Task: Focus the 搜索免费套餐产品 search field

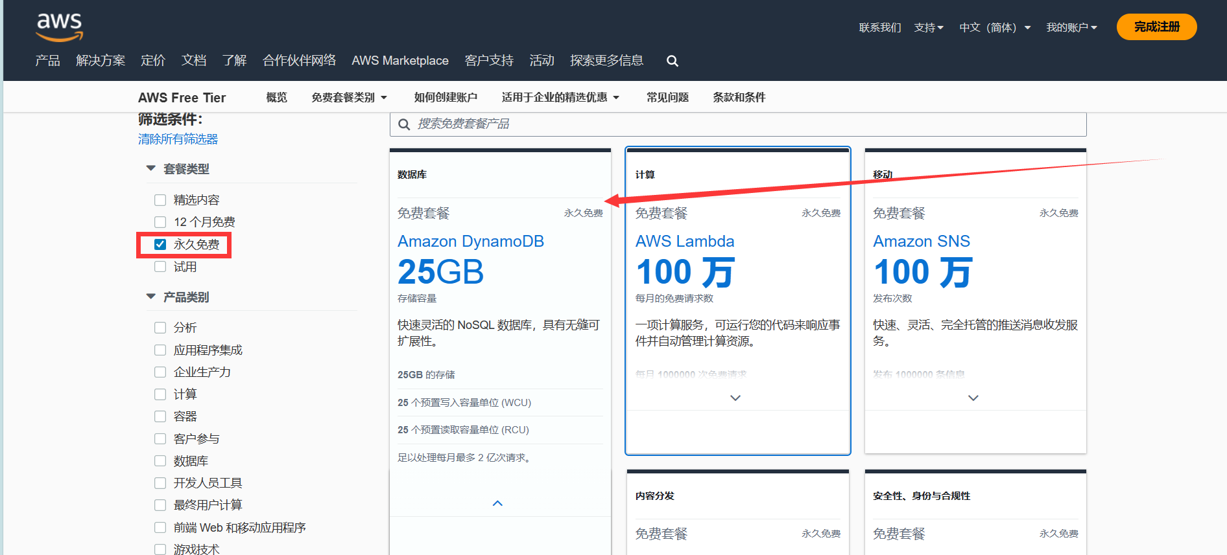Action: point(738,124)
